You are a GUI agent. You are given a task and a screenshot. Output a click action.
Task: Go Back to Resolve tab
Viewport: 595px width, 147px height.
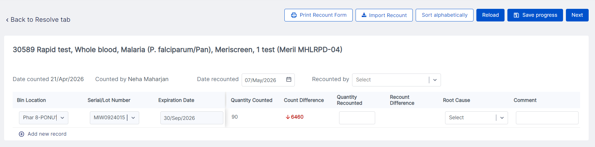click(38, 20)
